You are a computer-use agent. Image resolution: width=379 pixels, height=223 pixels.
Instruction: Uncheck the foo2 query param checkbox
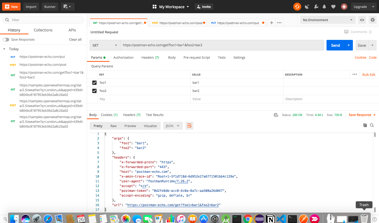94,91
